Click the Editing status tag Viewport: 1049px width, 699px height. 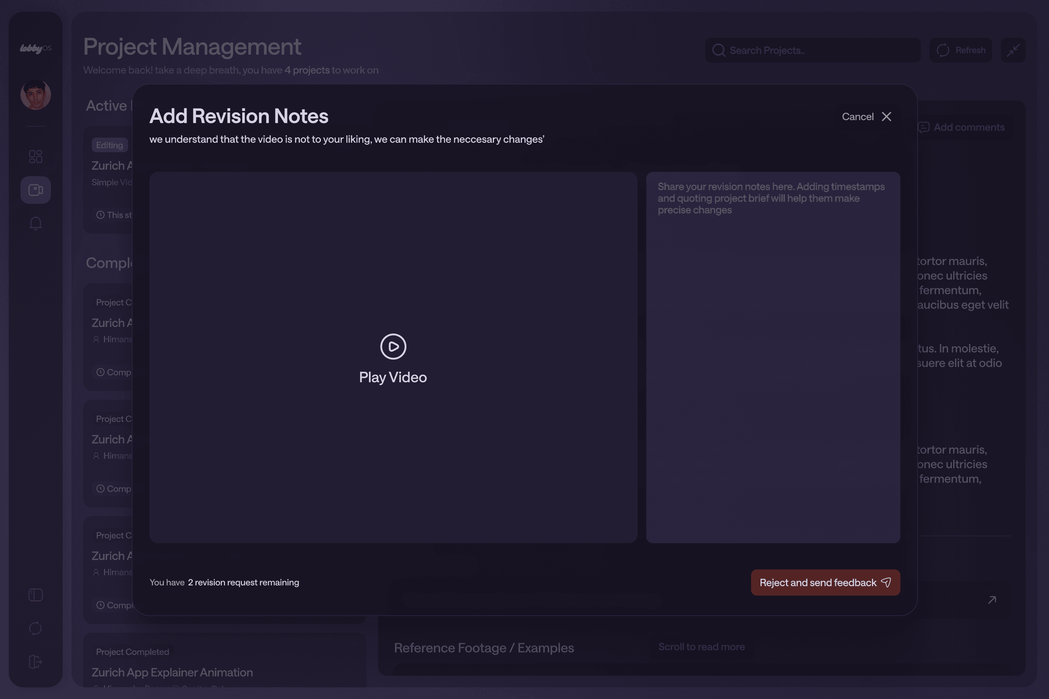click(110, 145)
